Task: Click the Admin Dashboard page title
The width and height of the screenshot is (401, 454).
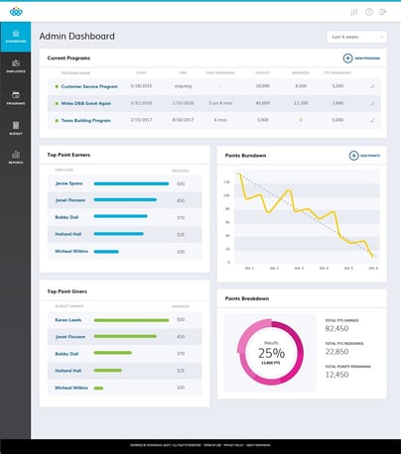Action: (x=77, y=37)
